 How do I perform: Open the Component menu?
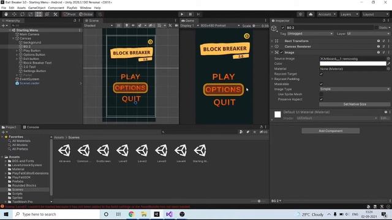point(56,8)
